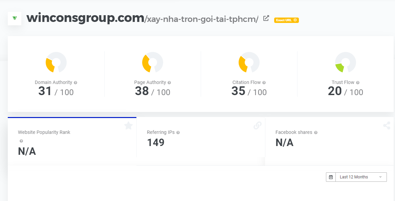
Task: Click the calendar icon by date range
Action: pyautogui.click(x=331, y=177)
